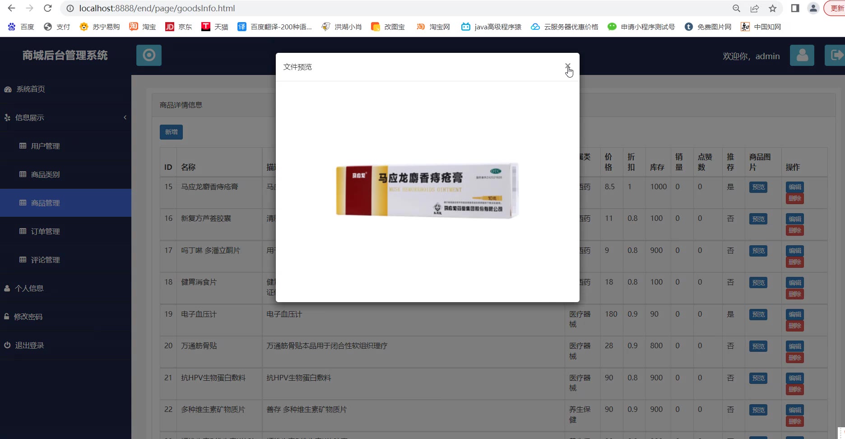Delete product 多种维生素矿物质片
Screen dimensions: 845x439
[795, 421]
